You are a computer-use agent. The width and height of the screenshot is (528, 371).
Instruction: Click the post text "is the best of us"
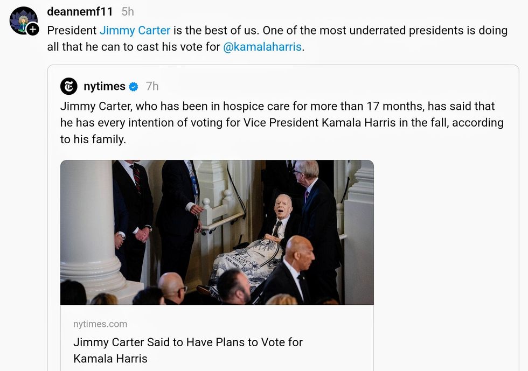pyautogui.click(x=219, y=30)
